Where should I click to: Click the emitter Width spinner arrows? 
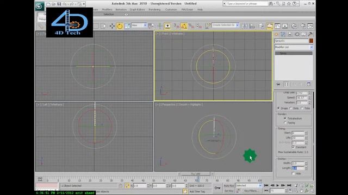click(306, 163)
